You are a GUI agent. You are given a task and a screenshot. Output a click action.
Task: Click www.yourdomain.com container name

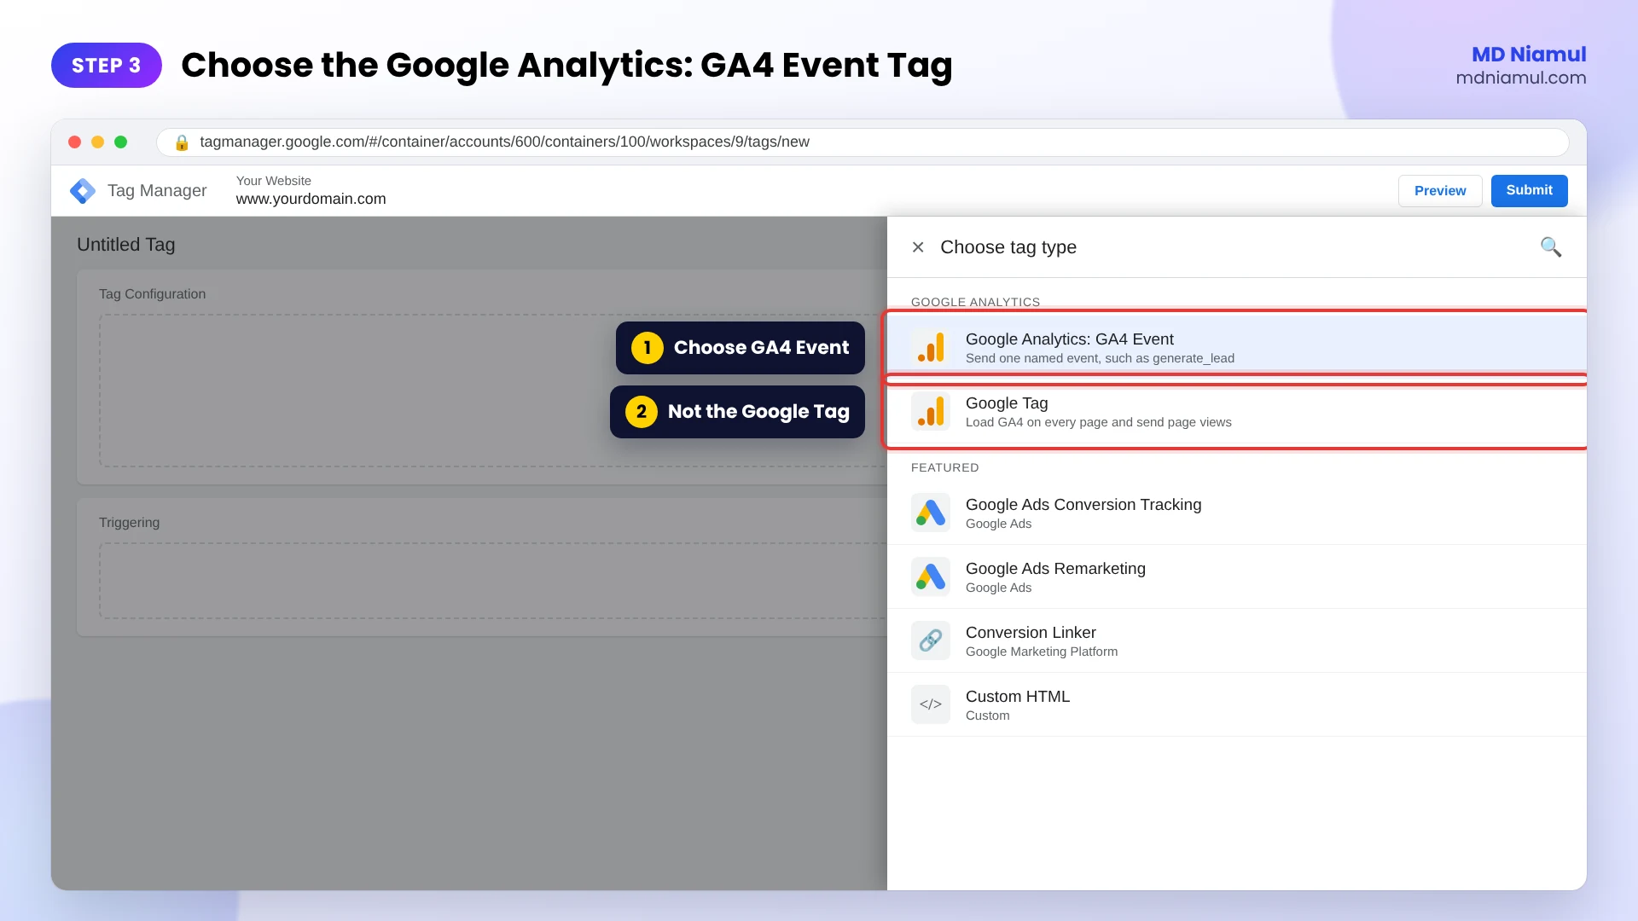point(311,200)
